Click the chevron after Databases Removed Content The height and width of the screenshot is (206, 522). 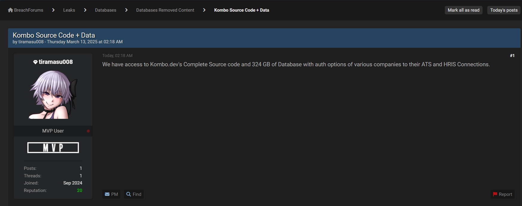coord(204,10)
